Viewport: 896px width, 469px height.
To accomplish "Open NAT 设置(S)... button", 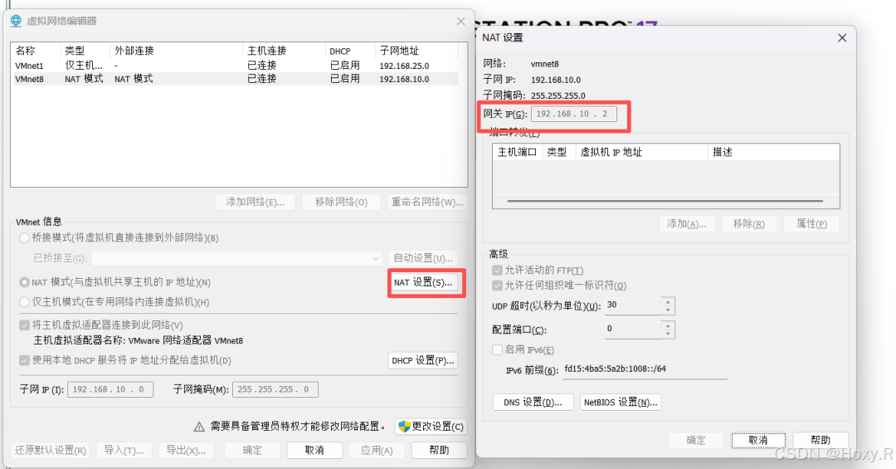I will (x=423, y=282).
